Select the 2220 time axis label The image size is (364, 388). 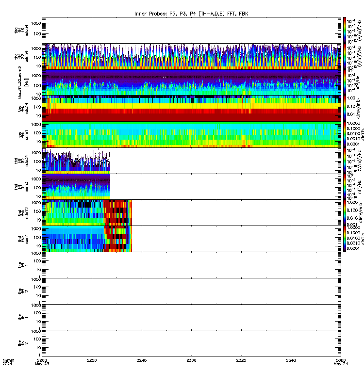pyautogui.click(x=92, y=360)
